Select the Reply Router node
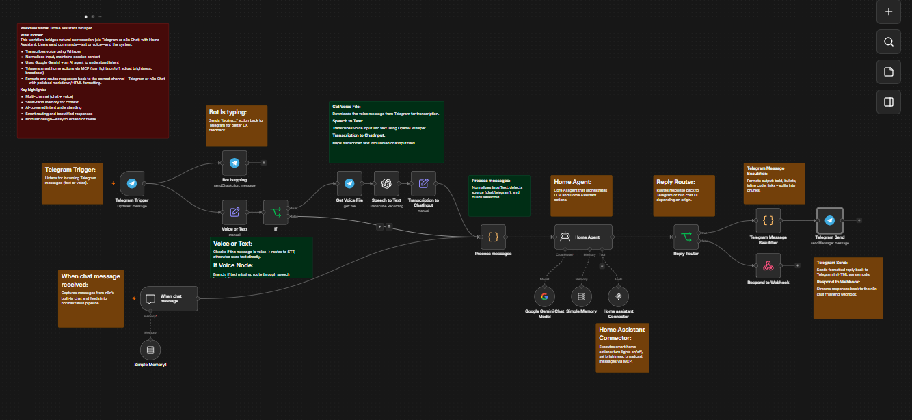Viewport: 912px width, 420px height. (x=686, y=237)
